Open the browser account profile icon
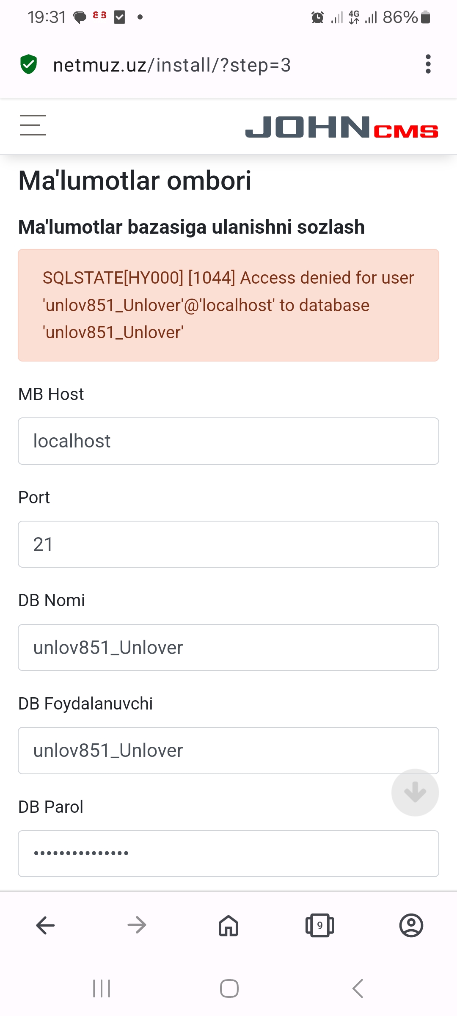Image resolution: width=457 pixels, height=1016 pixels. (411, 925)
